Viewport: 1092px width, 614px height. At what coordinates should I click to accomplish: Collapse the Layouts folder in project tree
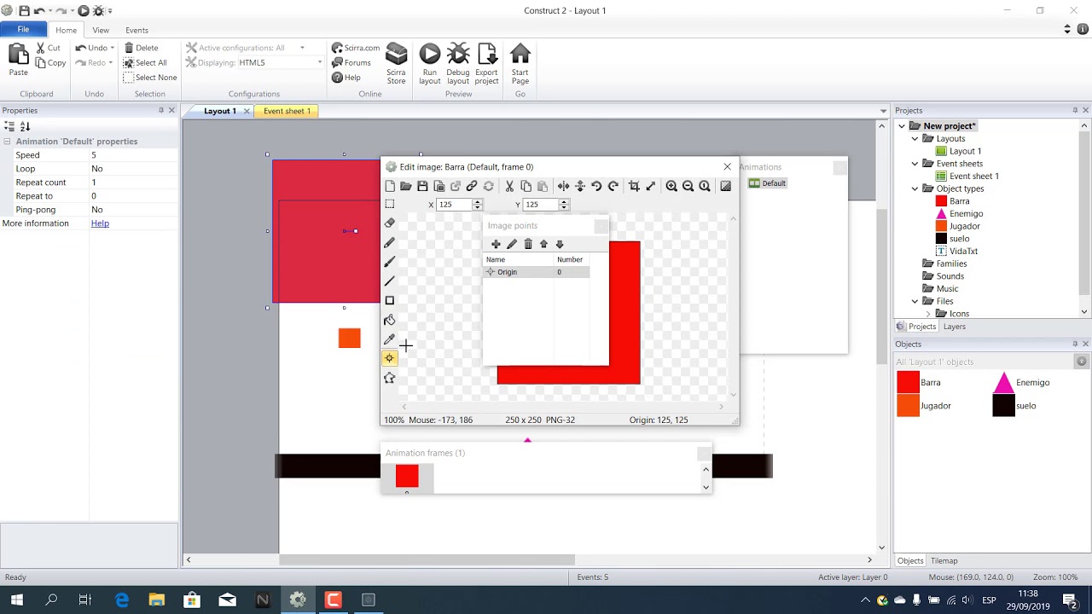pos(915,139)
